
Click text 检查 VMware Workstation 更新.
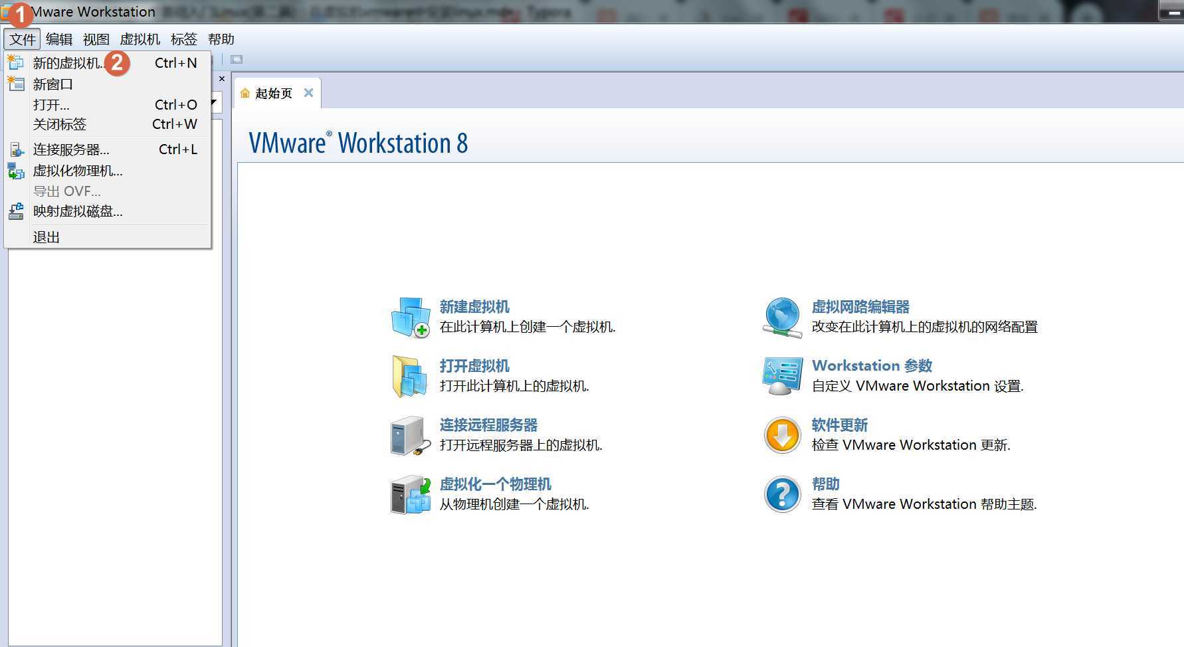coord(911,445)
